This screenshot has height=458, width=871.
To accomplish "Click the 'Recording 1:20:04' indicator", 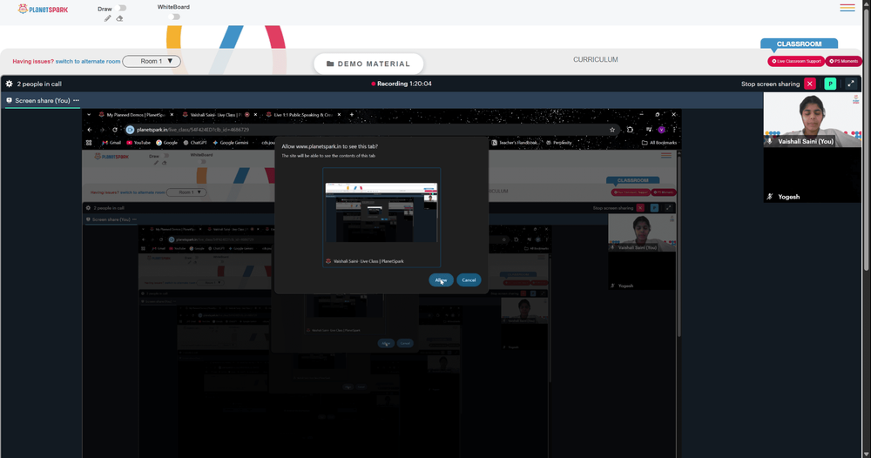I will (x=402, y=84).
